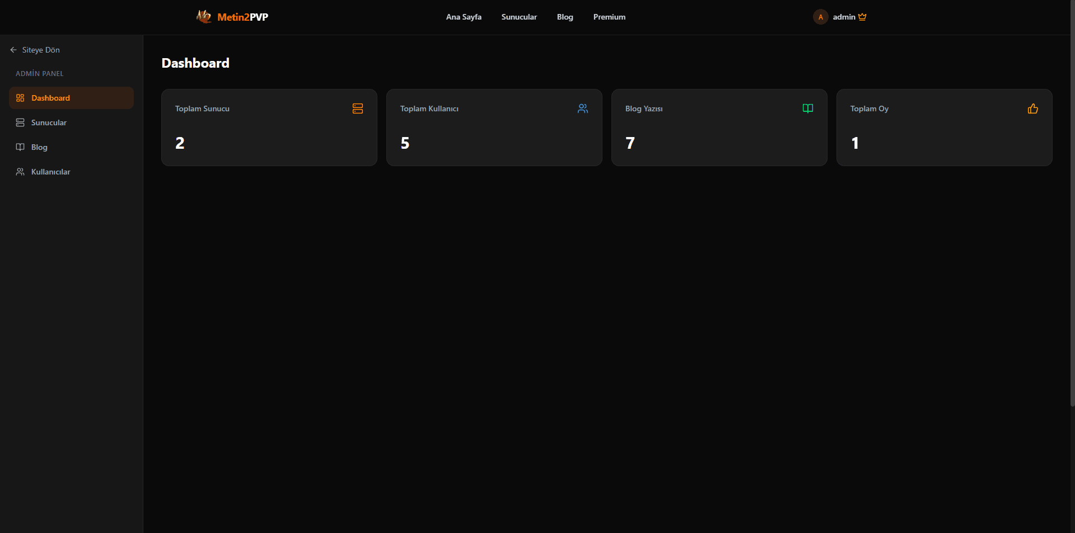Click the Blog book icon in sidebar

[x=20, y=147]
